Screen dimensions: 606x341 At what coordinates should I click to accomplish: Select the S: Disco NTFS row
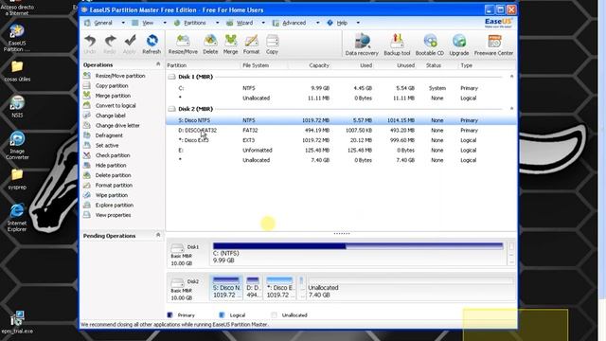341,120
